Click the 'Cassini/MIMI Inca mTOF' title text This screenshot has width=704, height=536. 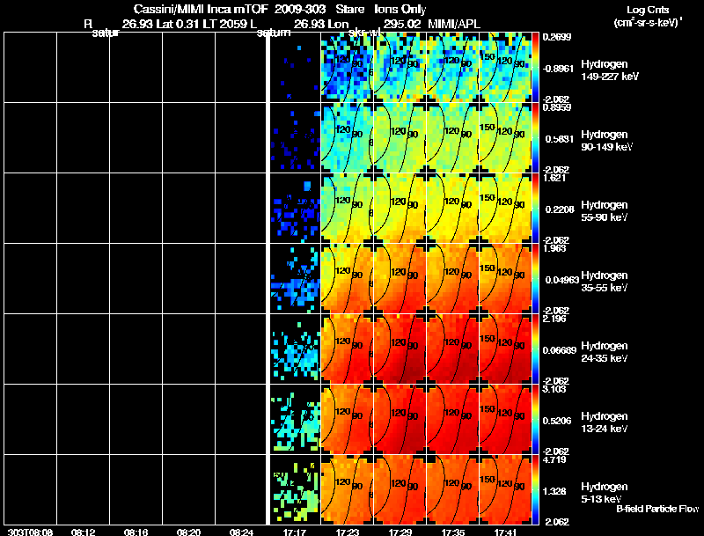[201, 10]
